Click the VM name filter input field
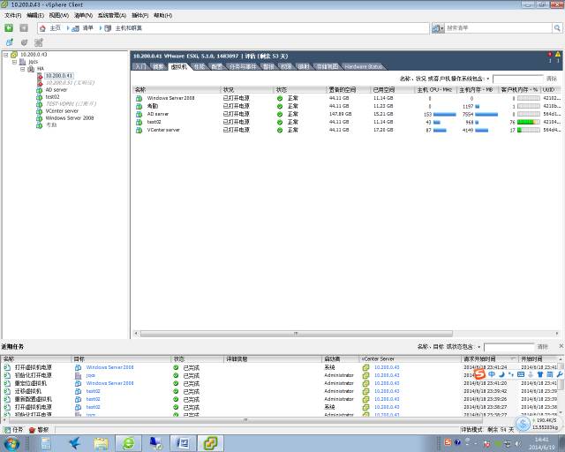 coord(518,79)
